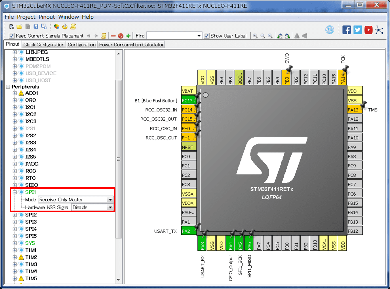Image resolution: width=390 pixels, height=289 pixels.
Task: Click the red minus toolbar icon
Action: [x=113, y=36]
